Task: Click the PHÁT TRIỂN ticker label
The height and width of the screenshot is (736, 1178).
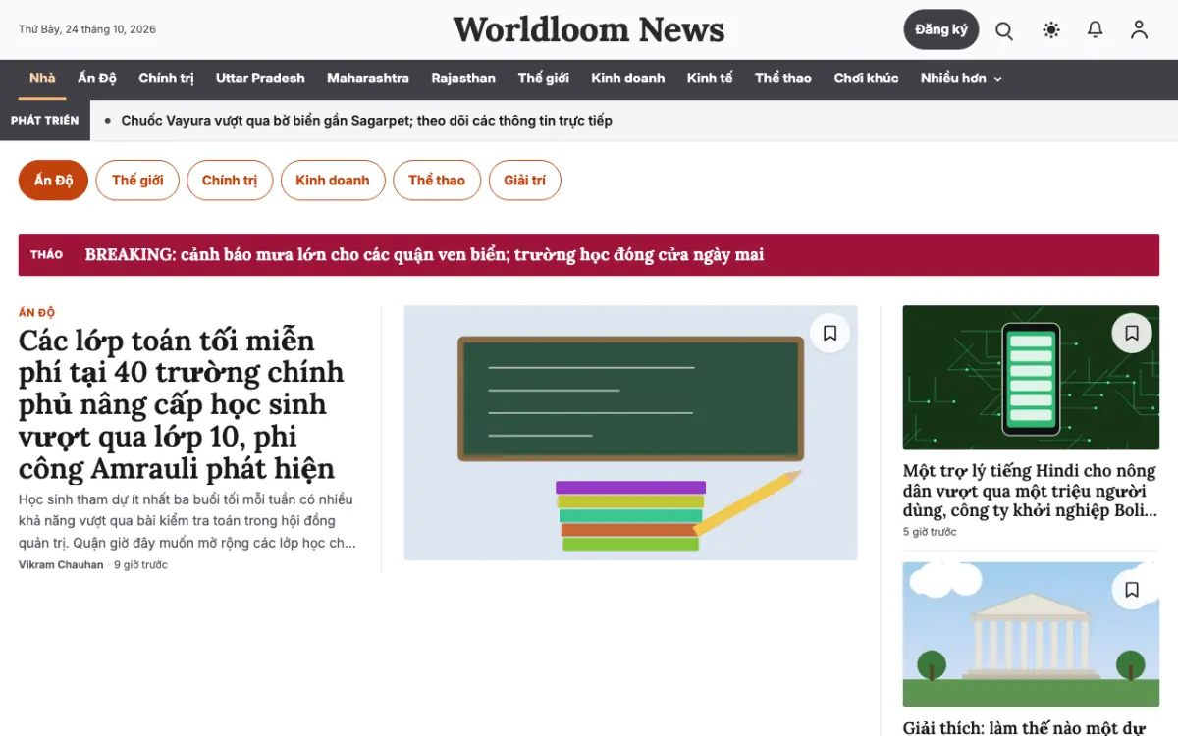Action: click(44, 121)
